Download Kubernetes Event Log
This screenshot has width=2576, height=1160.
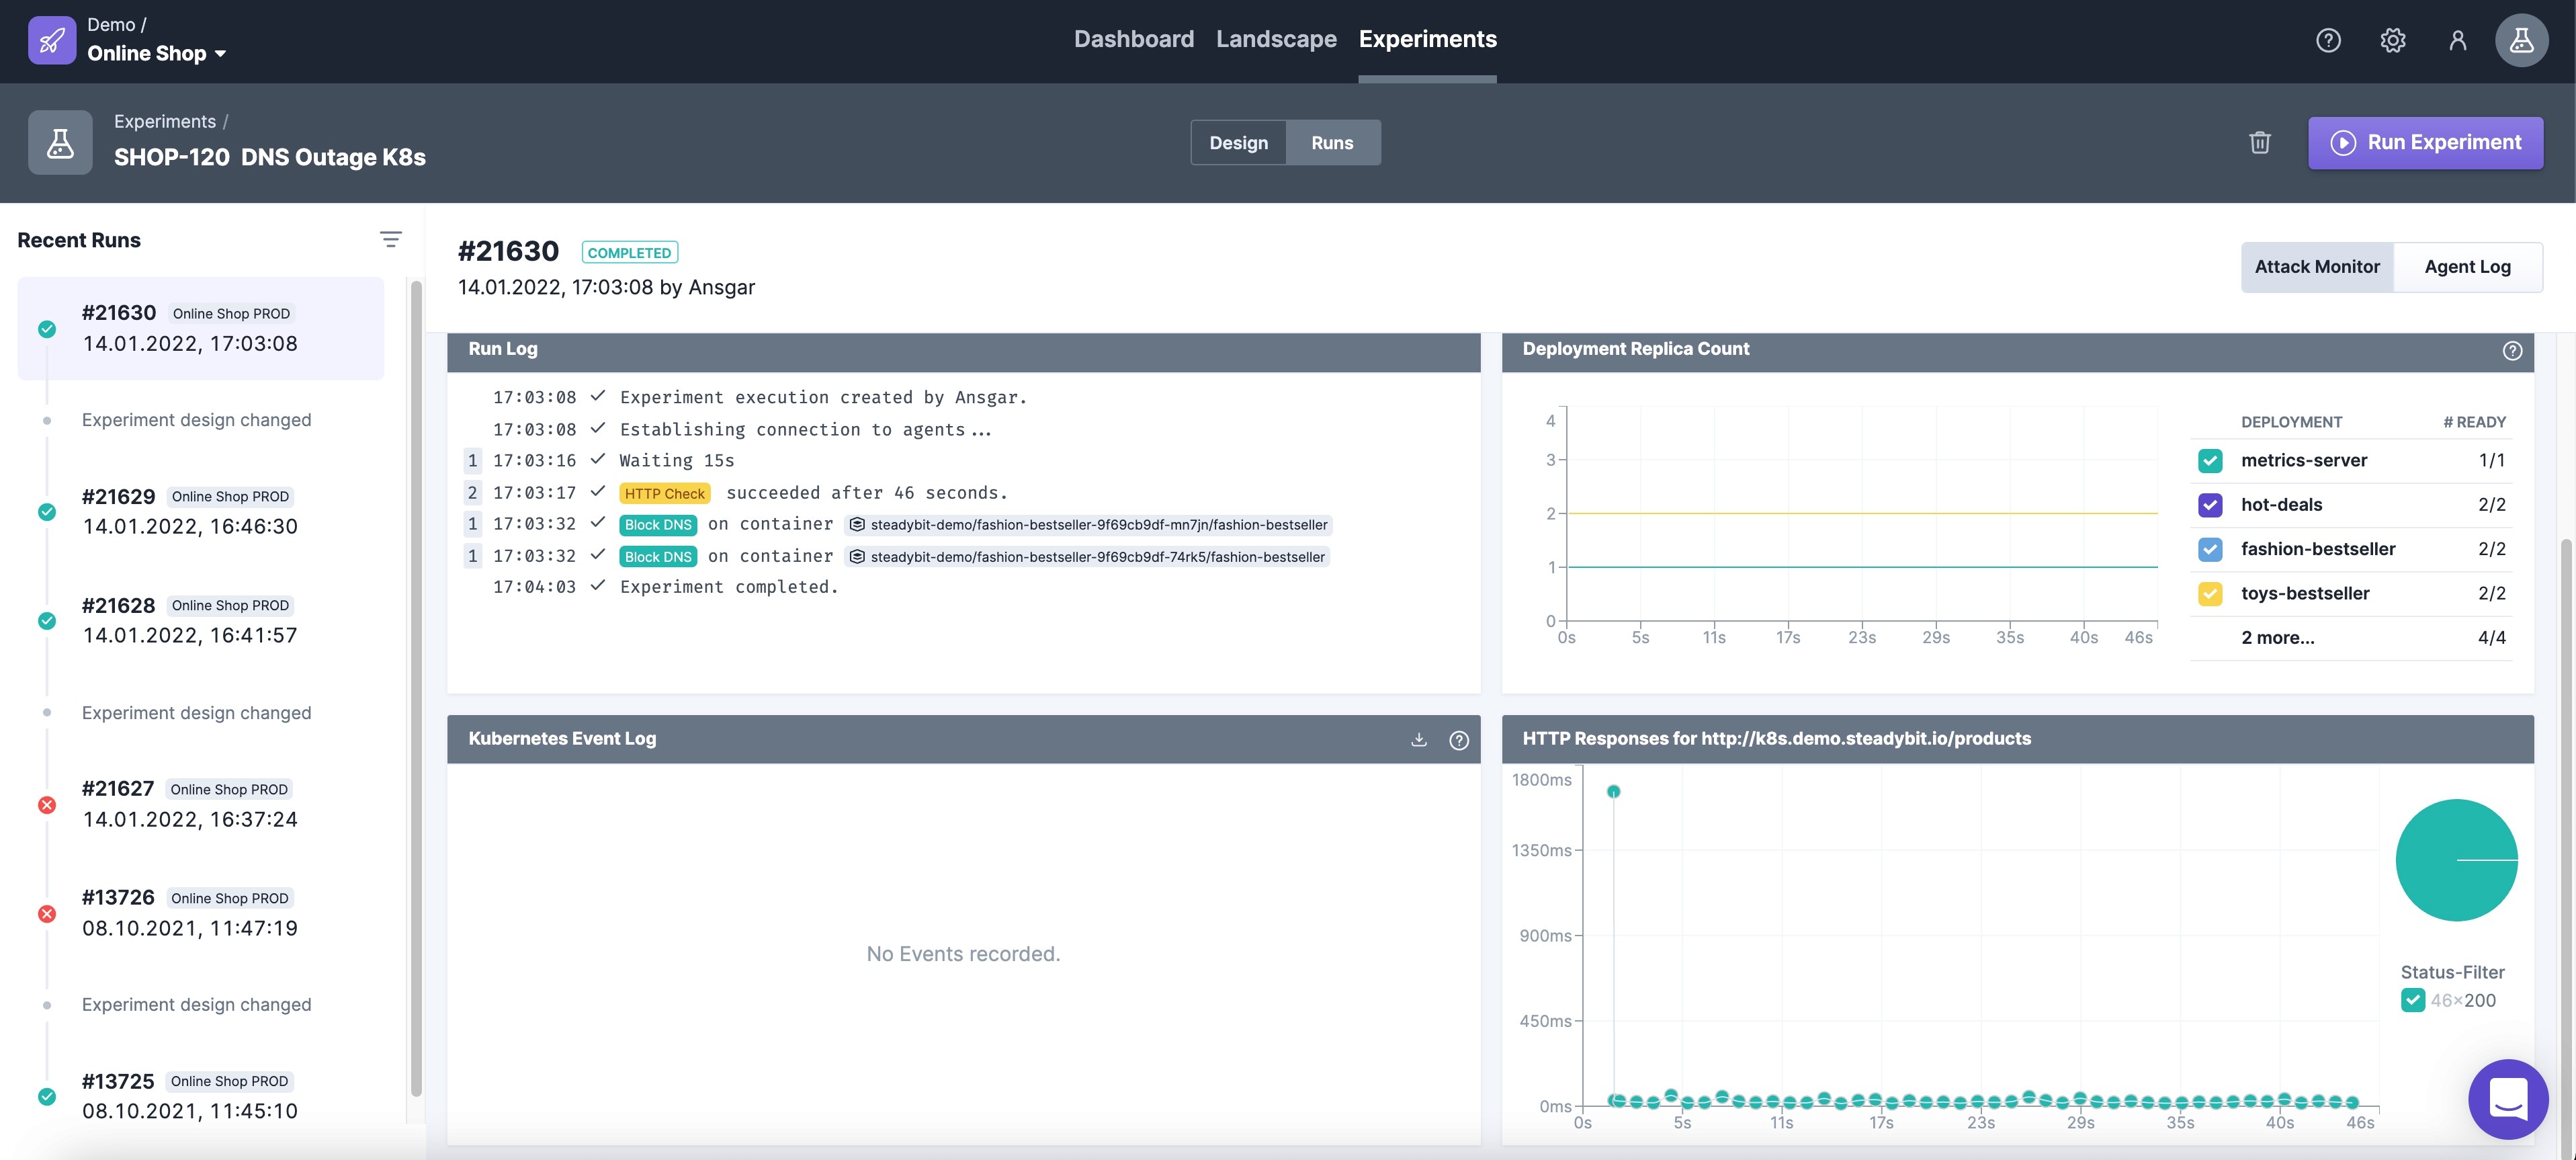pyautogui.click(x=1418, y=740)
